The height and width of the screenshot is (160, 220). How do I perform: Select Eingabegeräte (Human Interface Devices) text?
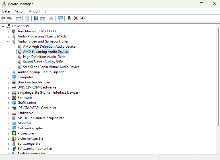[x=49, y=92]
